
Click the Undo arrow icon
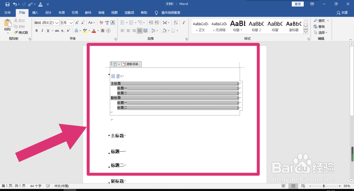tap(15, 4)
